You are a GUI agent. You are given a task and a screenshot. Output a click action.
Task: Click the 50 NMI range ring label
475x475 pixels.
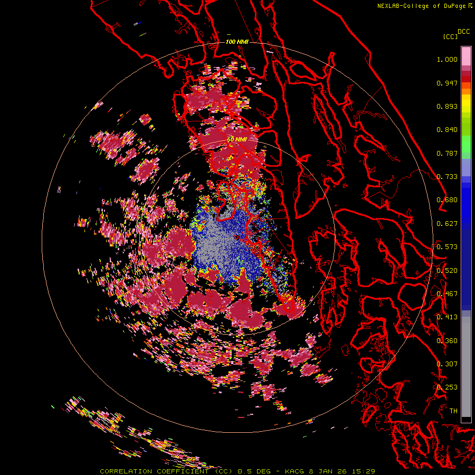tap(237, 139)
